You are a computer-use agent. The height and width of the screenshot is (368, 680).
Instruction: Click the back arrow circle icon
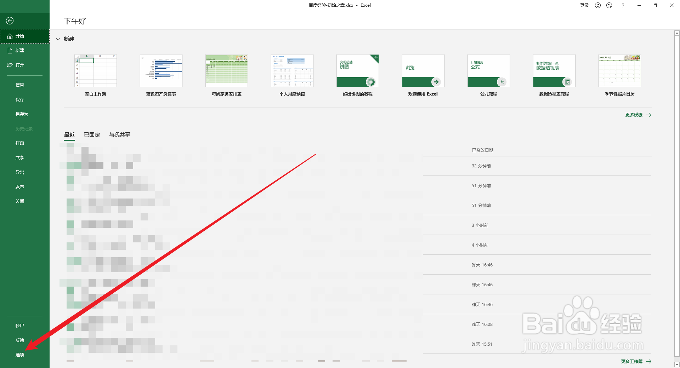tap(10, 21)
